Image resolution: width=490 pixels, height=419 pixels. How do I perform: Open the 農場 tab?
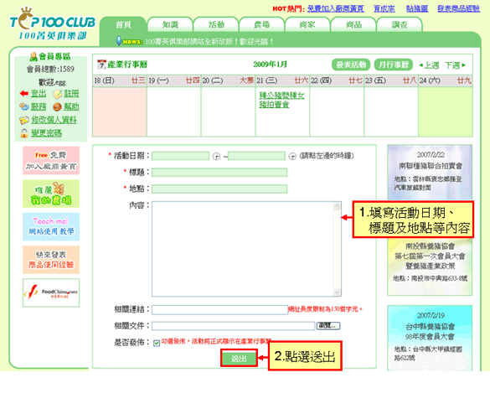[262, 24]
